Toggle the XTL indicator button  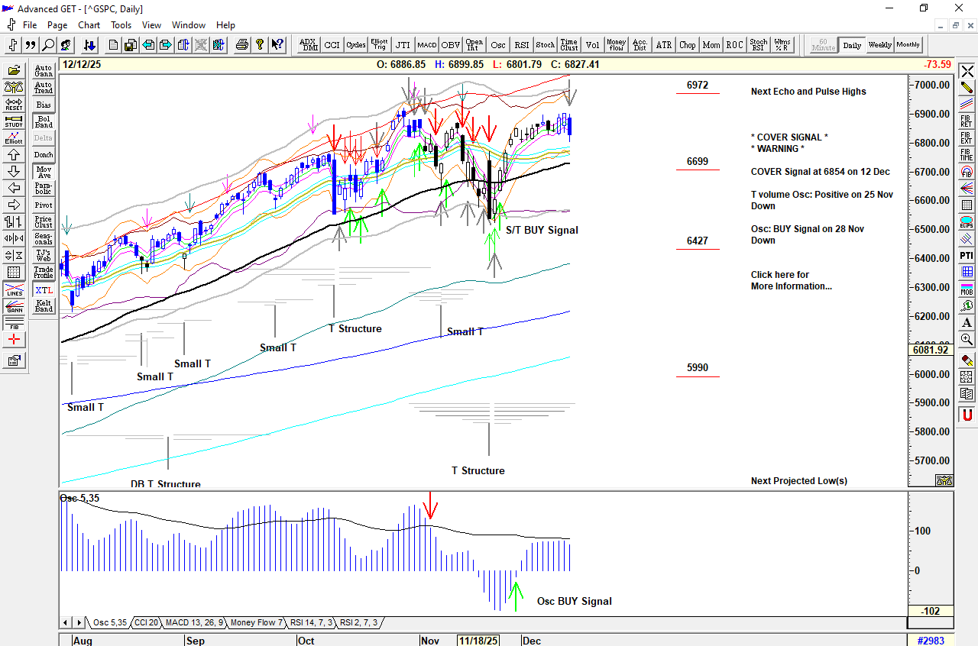coord(44,290)
